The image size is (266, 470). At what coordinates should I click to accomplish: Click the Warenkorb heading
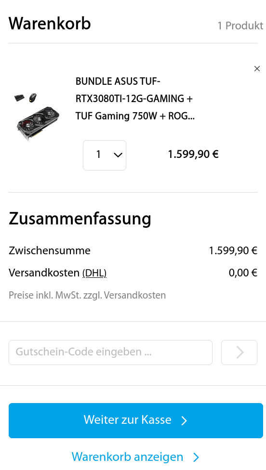(50, 24)
